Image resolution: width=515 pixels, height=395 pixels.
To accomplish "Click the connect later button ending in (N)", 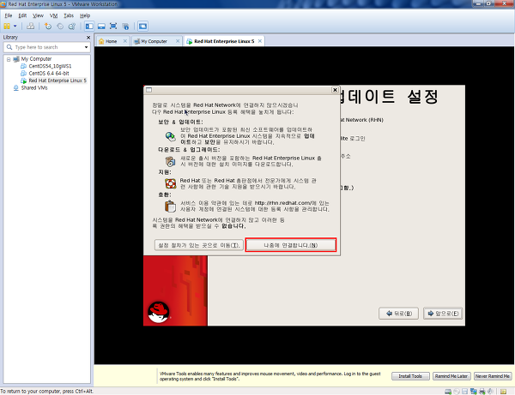I will point(291,245).
